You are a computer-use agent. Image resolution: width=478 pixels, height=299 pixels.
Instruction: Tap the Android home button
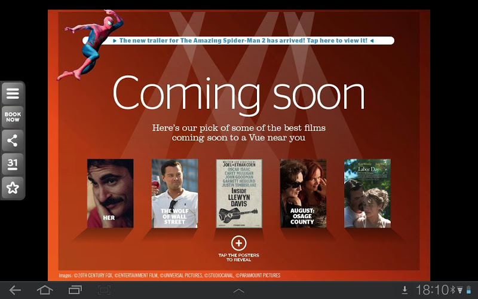[x=45, y=290]
